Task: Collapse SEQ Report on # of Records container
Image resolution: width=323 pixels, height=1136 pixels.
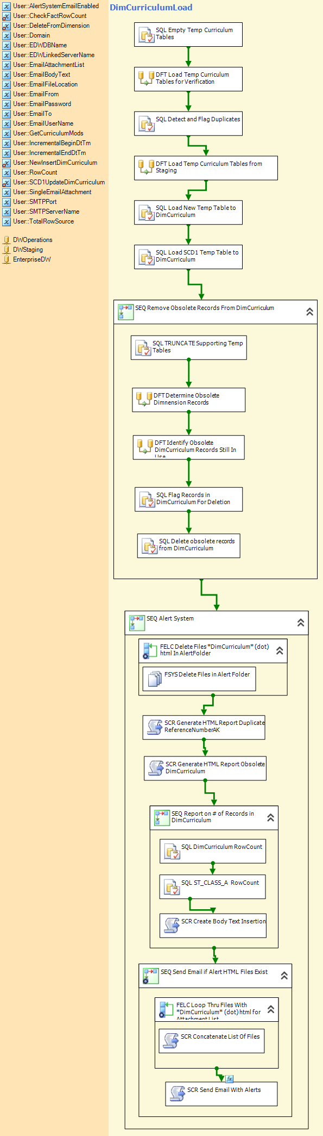Action: click(270, 817)
